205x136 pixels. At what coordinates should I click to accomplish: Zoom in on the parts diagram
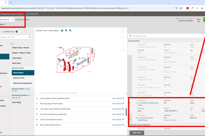66,31
